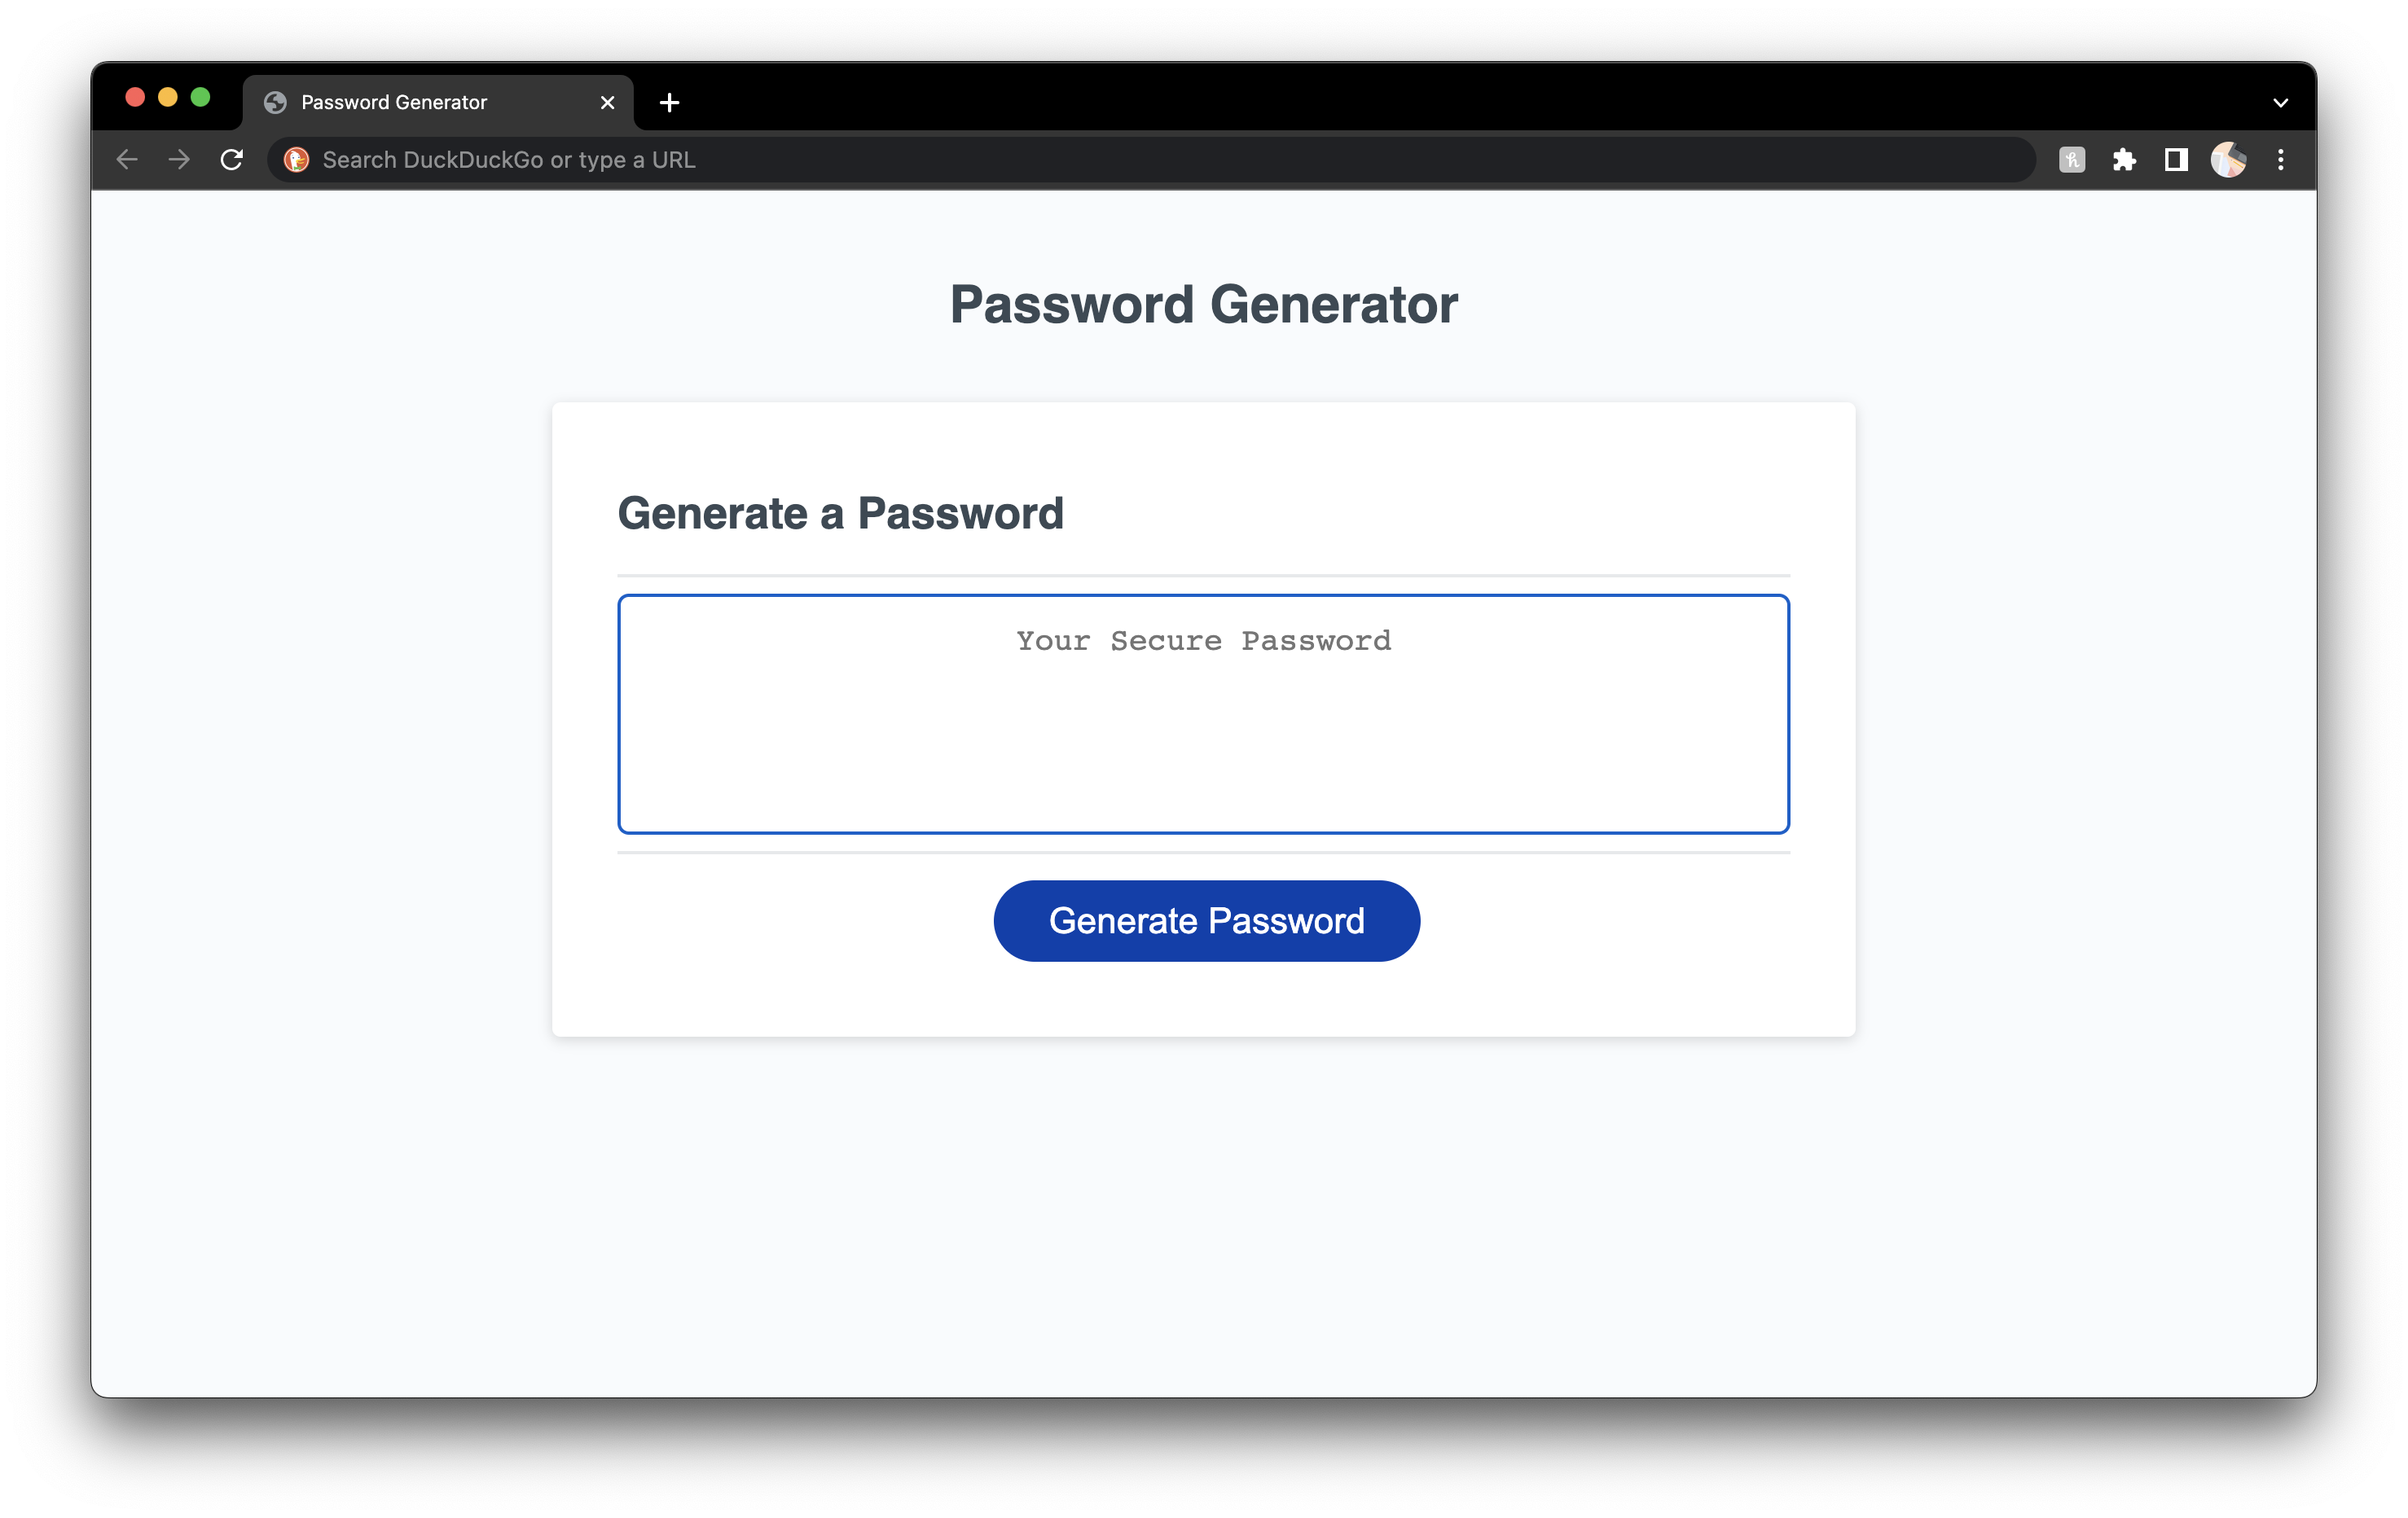This screenshot has height=1518, width=2408.
Task: Click inside the Your Secure Password field
Action: (1203, 713)
